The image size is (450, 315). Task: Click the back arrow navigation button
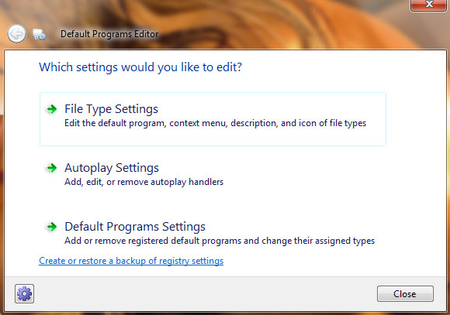point(16,34)
